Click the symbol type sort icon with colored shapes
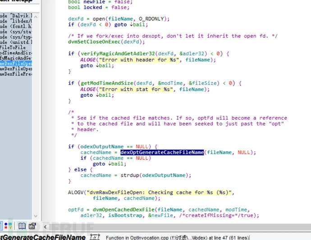This screenshot has height=240, width=311. (8, 226)
